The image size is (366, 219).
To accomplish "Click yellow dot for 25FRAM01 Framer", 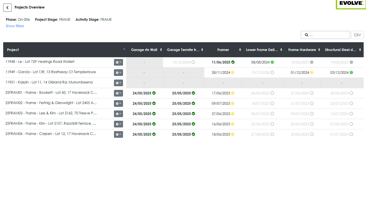I will (233, 93).
